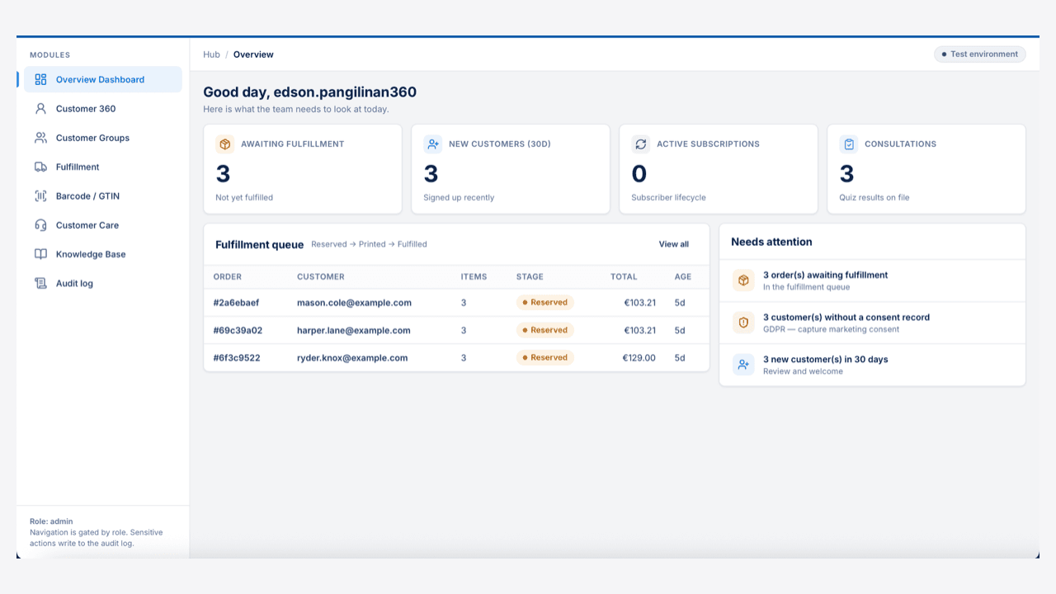Viewport: 1056px width, 594px height.
Task: Click the box icon beside orders awaiting fulfillment
Action: 743,280
